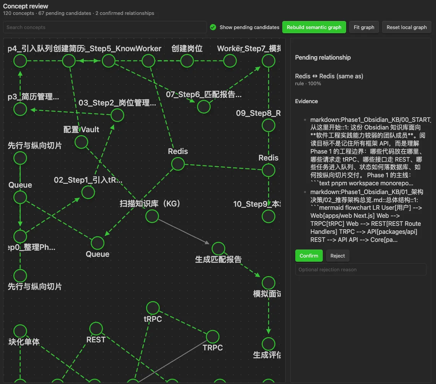Select the p3_简历管理 node
Viewport: 436px width, 384px height.
(x=20, y=109)
